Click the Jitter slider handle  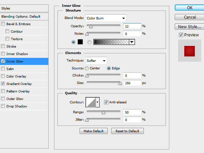(87, 120)
